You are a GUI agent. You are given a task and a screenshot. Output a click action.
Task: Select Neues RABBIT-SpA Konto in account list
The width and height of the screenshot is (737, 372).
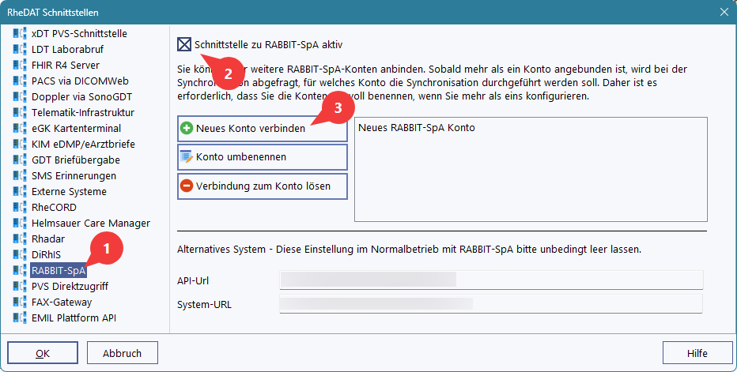coord(417,128)
